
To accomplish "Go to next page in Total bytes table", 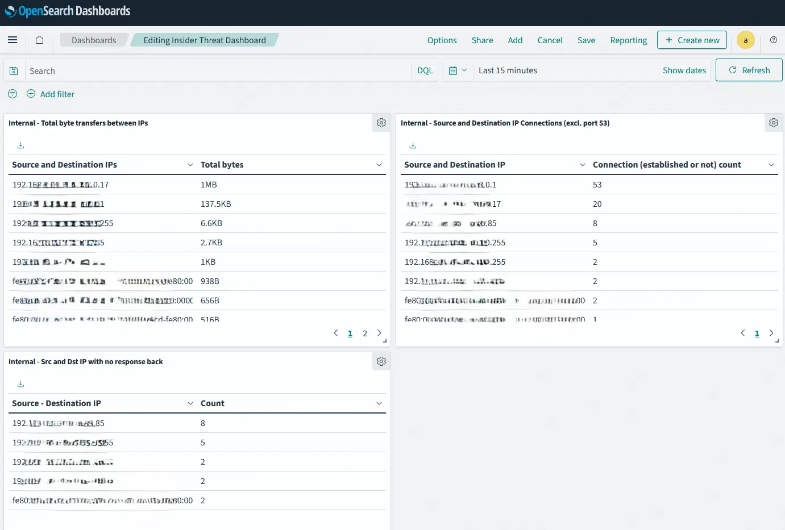I will point(379,333).
